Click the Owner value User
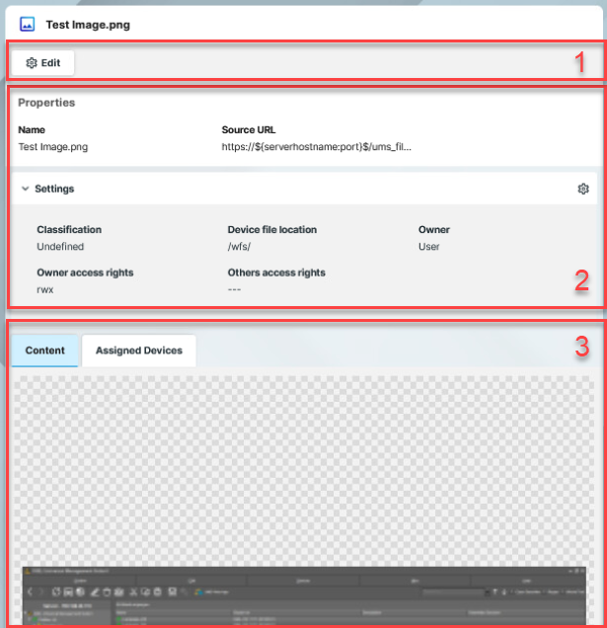The image size is (607, 628). 428,247
